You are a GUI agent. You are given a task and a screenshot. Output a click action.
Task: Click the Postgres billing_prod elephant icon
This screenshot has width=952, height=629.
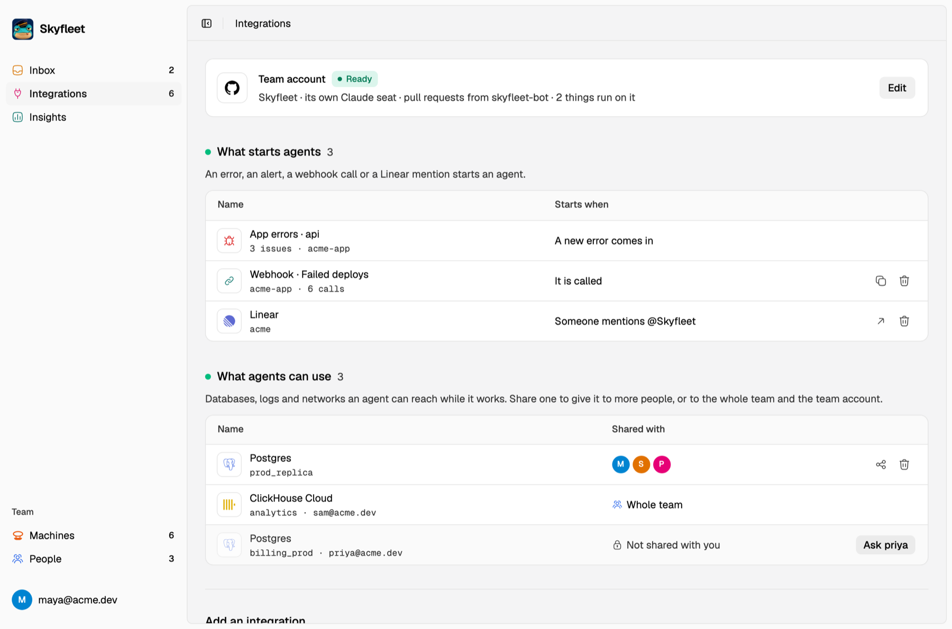tap(229, 544)
